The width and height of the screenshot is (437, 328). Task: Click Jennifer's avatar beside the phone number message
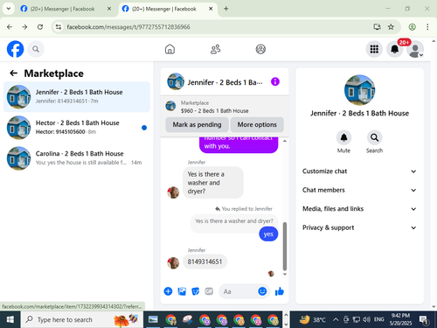click(x=173, y=262)
